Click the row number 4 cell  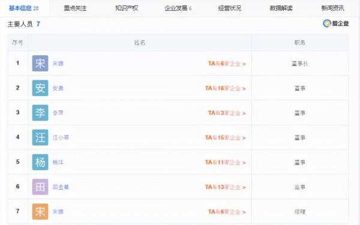point(17,137)
